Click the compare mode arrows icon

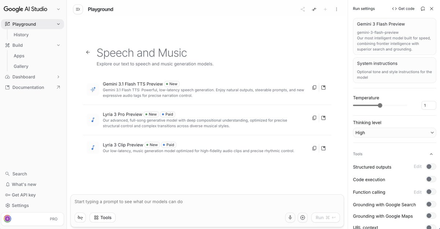coord(314,9)
